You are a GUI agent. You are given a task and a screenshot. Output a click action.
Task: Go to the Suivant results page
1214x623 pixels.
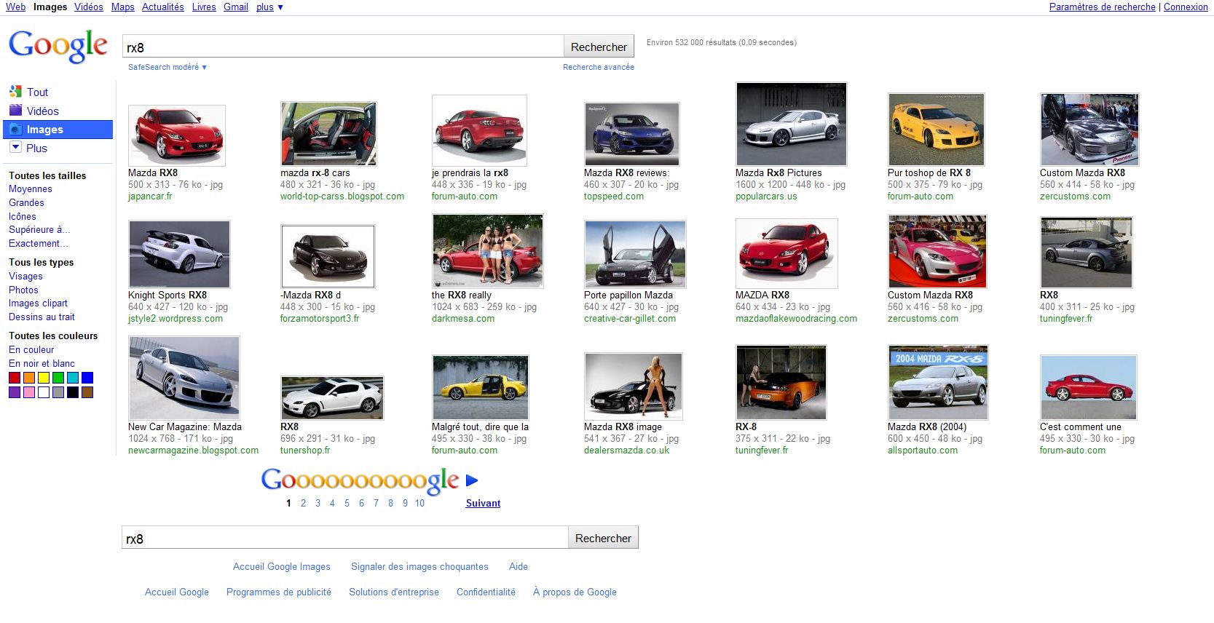(483, 503)
